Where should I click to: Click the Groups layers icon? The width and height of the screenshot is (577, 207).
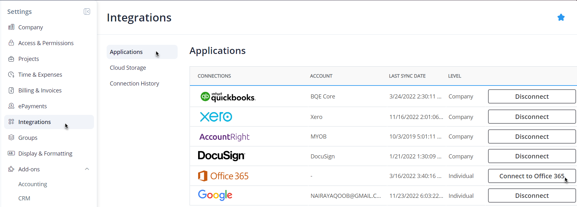(11, 138)
